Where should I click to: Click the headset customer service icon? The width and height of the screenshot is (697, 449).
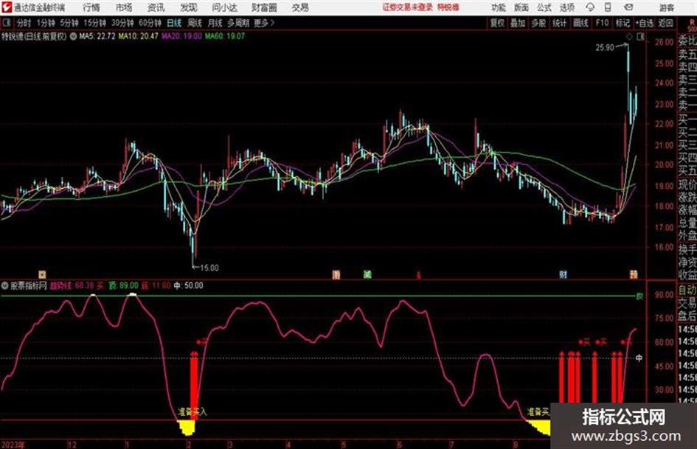click(x=590, y=7)
